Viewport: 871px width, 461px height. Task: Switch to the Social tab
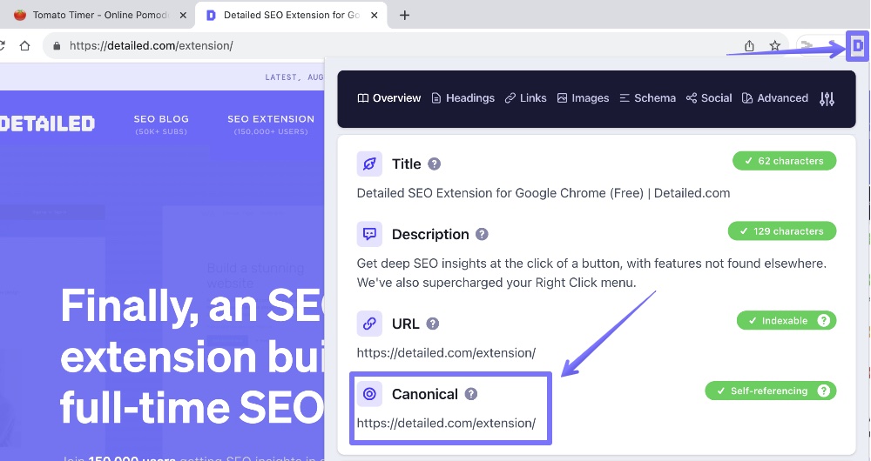click(x=709, y=98)
